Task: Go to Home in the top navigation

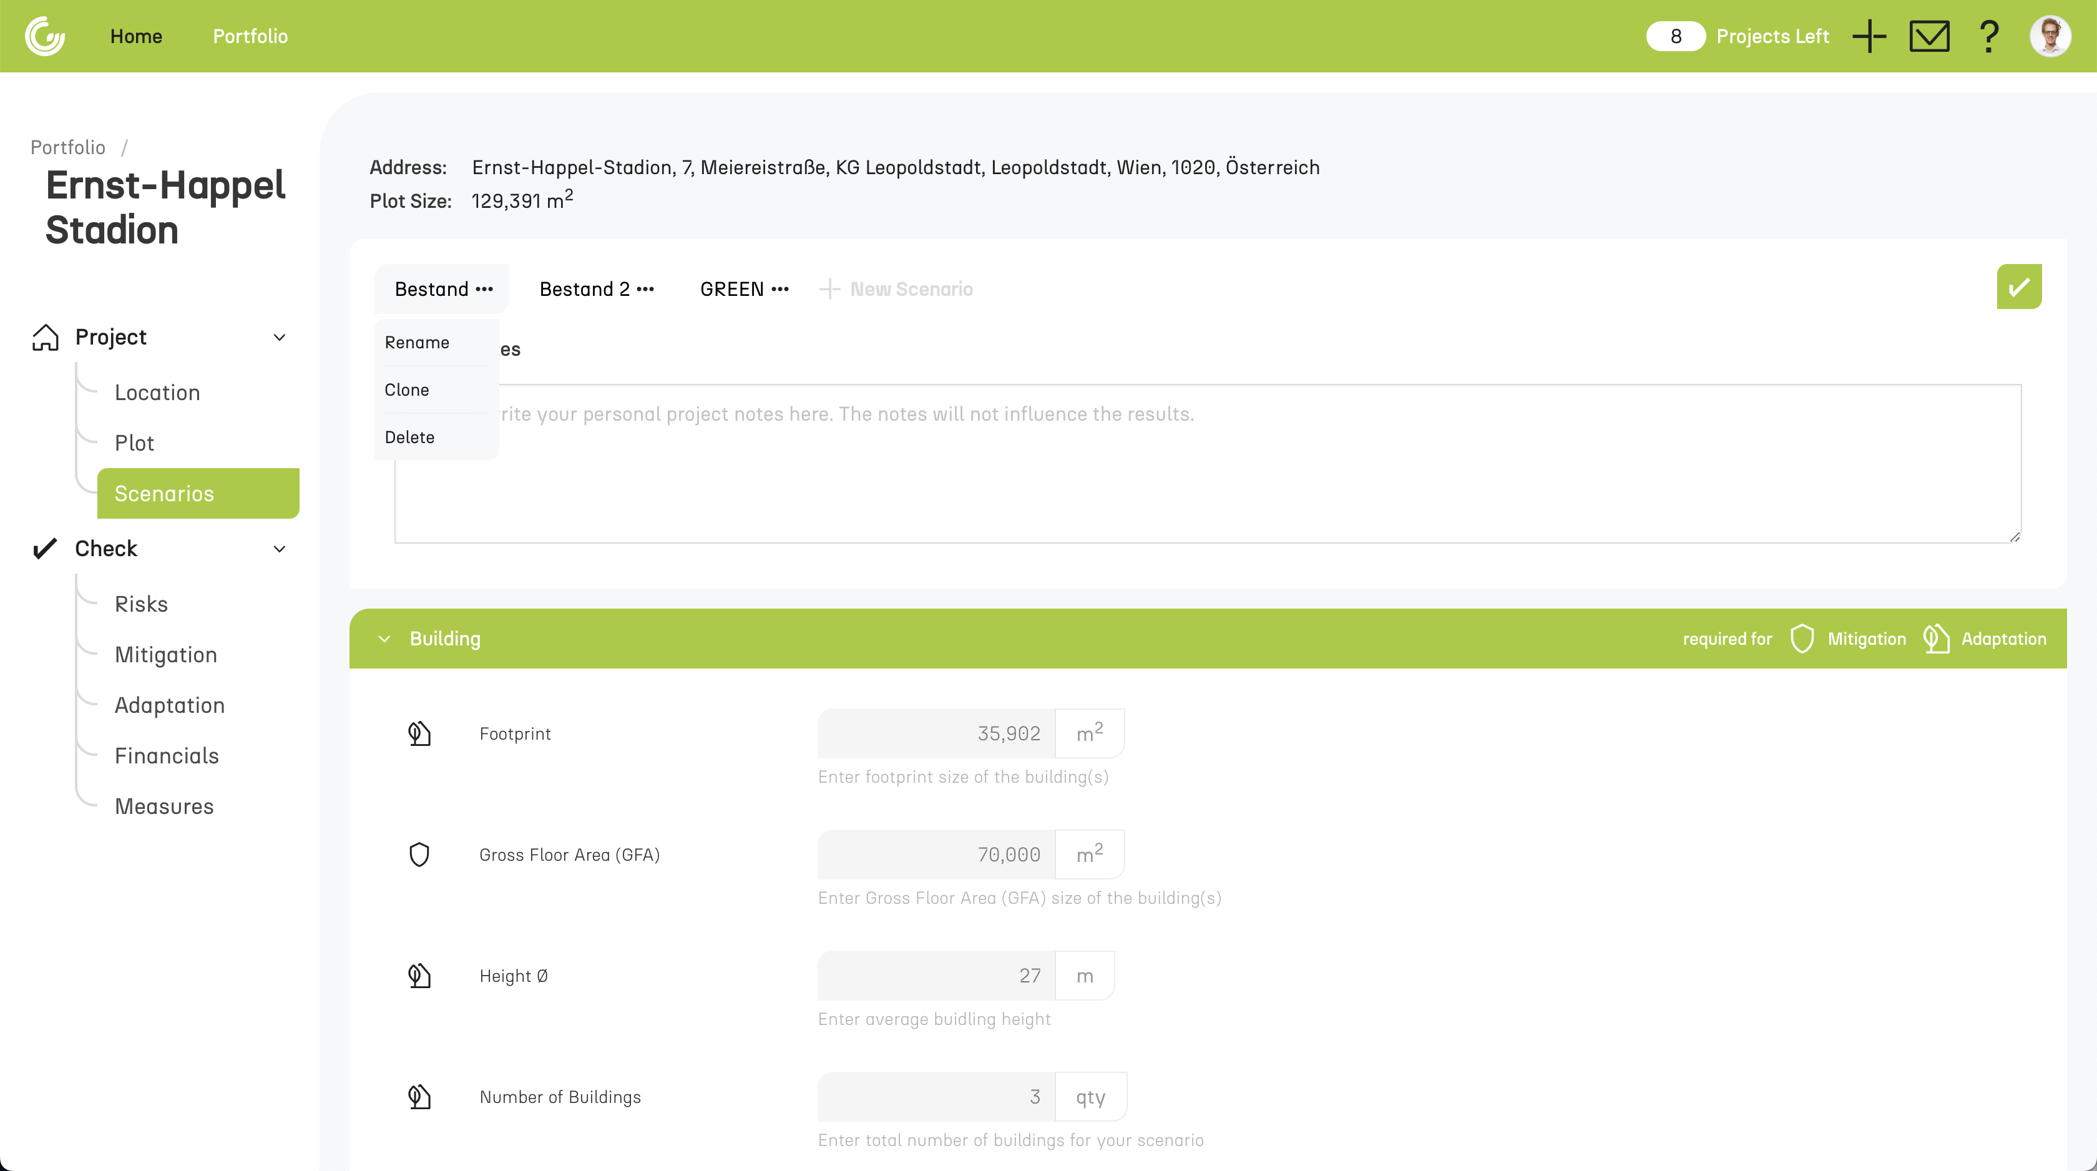Action: click(136, 36)
